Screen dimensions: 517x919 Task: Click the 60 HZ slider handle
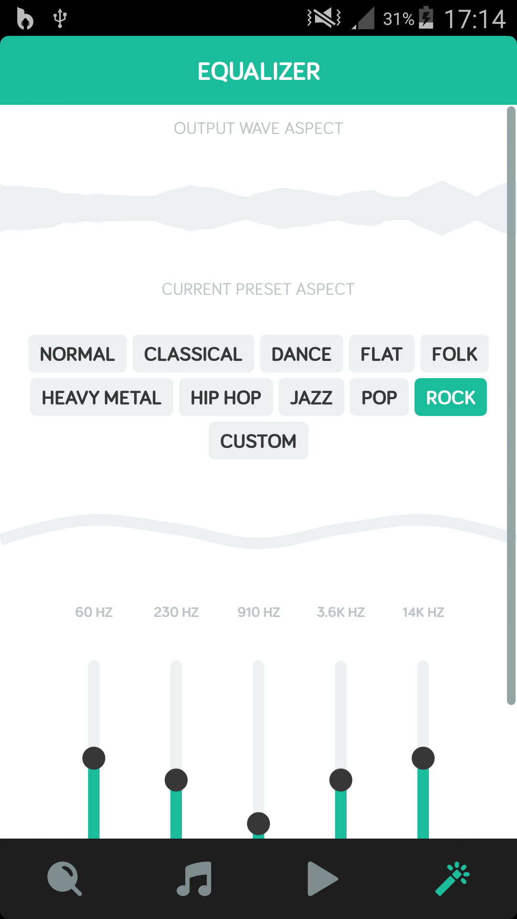(94, 758)
